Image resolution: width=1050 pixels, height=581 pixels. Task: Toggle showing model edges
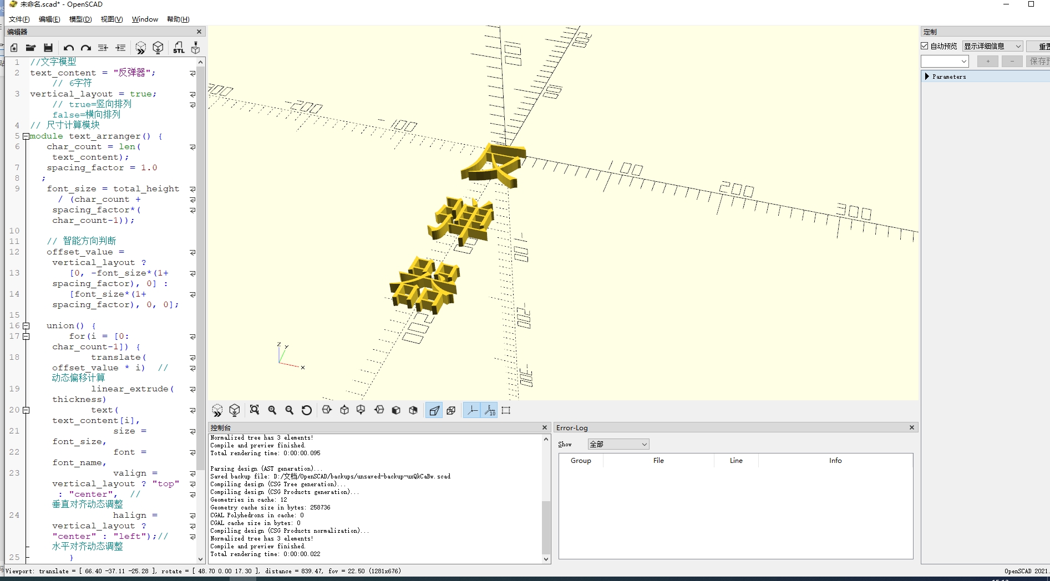(506, 410)
